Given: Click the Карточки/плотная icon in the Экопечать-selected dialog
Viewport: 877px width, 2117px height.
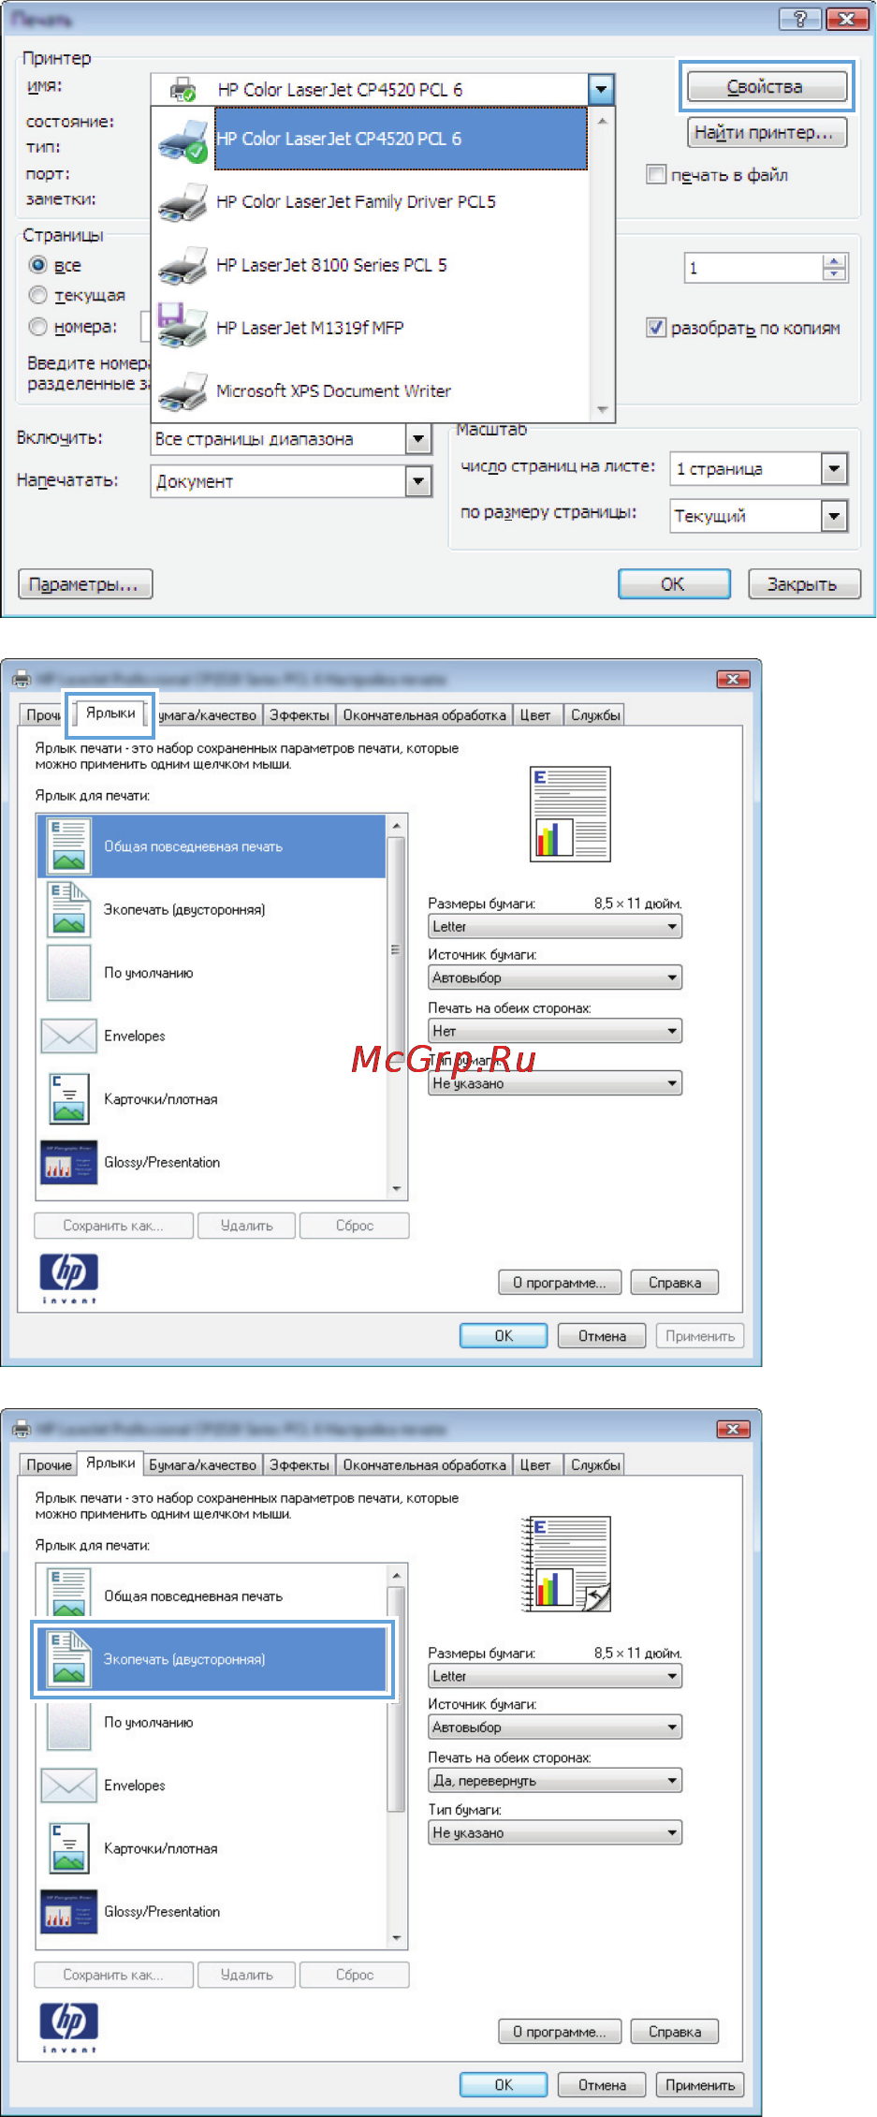Looking at the screenshot, I should click(68, 1848).
